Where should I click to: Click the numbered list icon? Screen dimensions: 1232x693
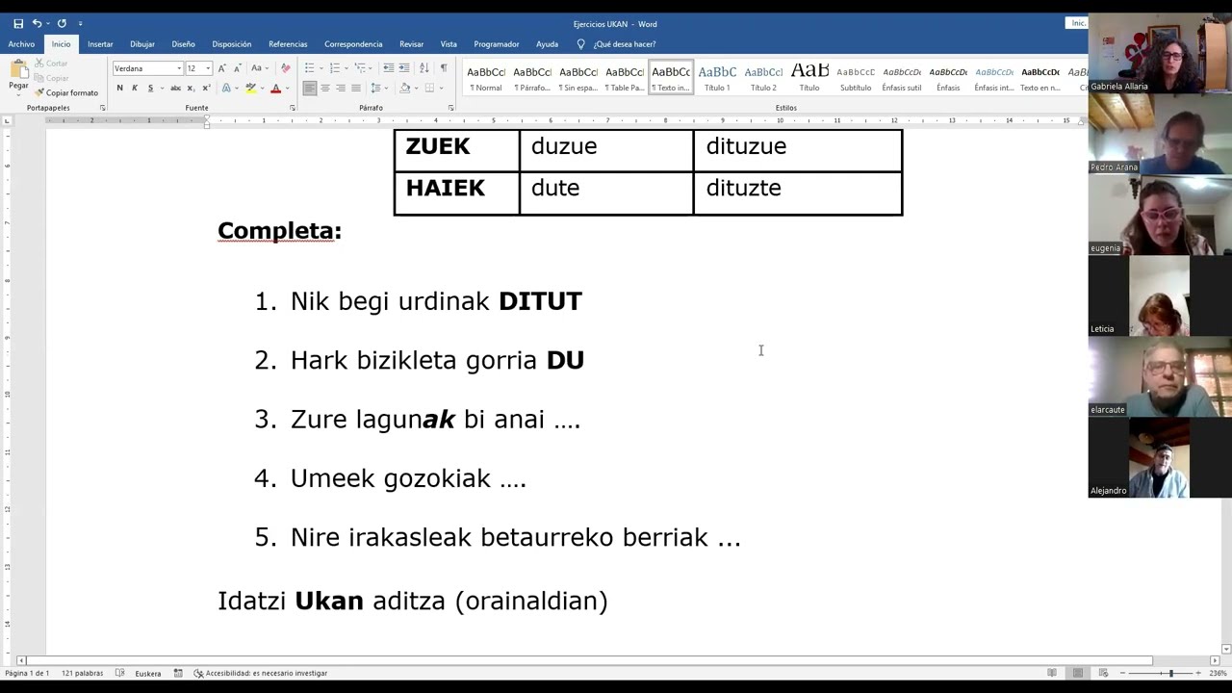click(334, 68)
